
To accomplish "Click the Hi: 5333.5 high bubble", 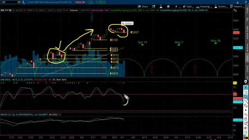I will pos(127,23).
